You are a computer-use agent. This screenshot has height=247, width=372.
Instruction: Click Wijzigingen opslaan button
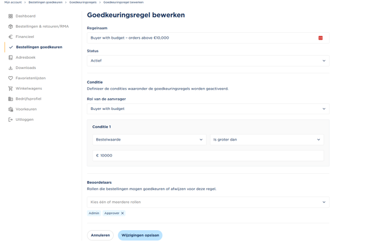coord(140,235)
